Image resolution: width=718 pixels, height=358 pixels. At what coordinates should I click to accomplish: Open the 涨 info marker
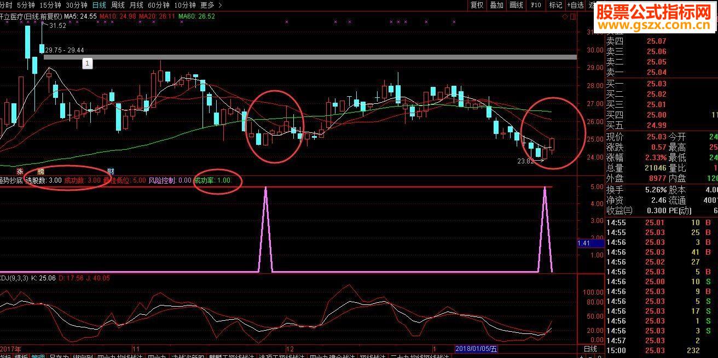(19, 171)
